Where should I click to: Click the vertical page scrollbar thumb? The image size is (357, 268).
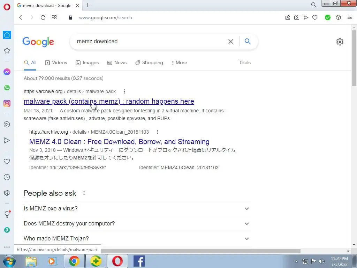pos(354,58)
